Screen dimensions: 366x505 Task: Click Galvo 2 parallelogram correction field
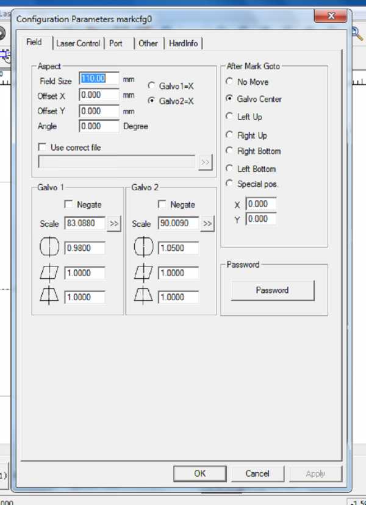click(x=178, y=273)
